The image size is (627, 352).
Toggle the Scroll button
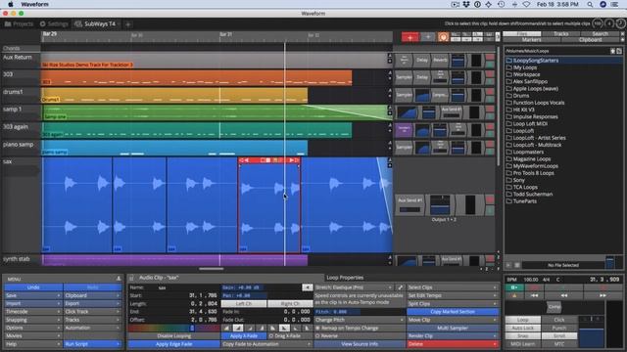pyautogui.click(x=559, y=336)
